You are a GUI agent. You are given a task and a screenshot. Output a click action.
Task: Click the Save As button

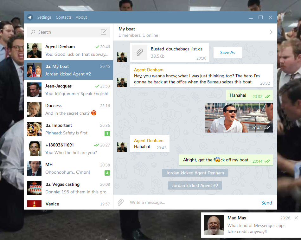click(x=228, y=52)
